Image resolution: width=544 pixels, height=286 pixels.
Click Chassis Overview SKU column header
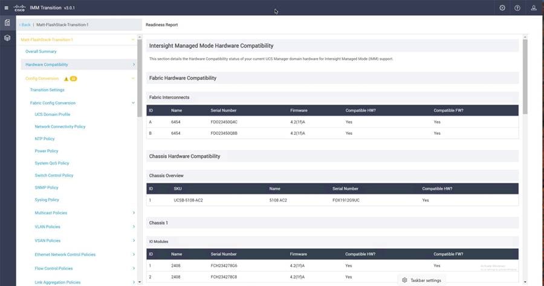click(178, 189)
